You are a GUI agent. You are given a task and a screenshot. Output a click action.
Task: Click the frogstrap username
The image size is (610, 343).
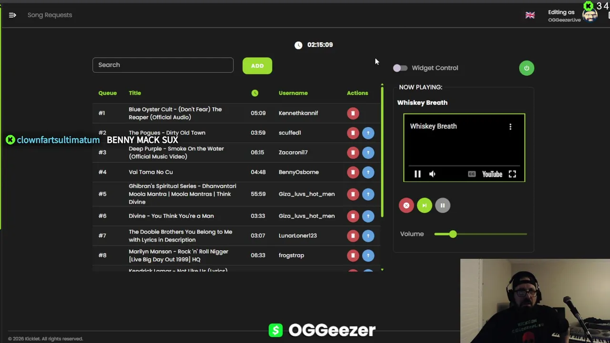(291, 255)
